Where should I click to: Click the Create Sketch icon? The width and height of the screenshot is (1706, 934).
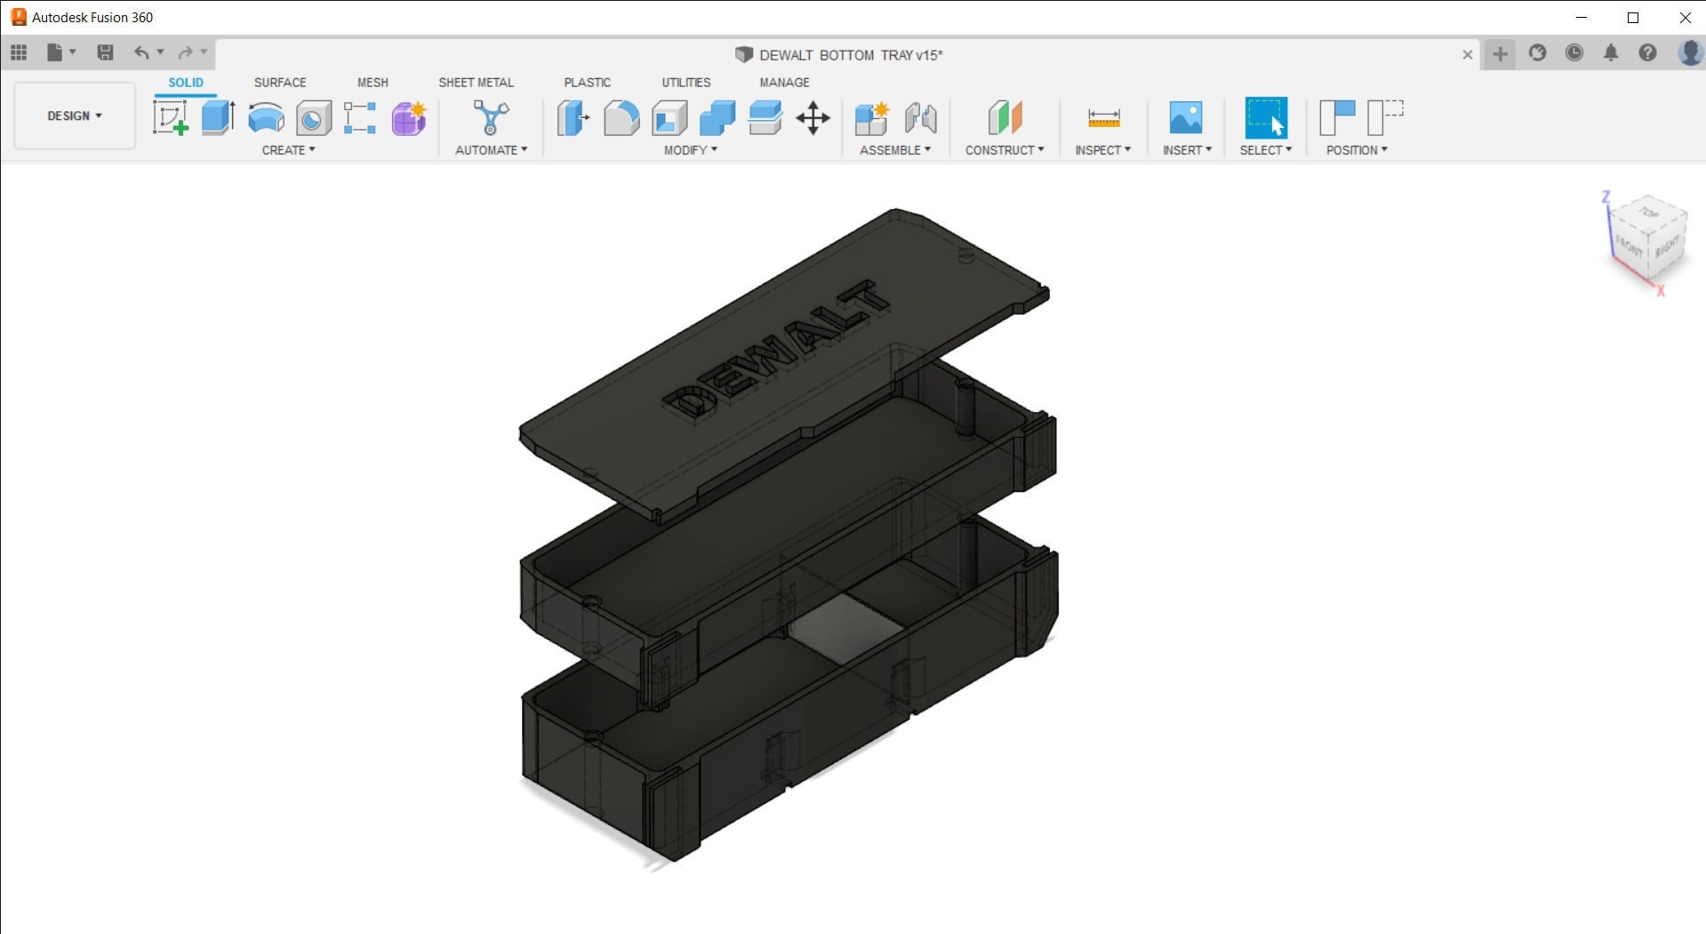(x=170, y=117)
